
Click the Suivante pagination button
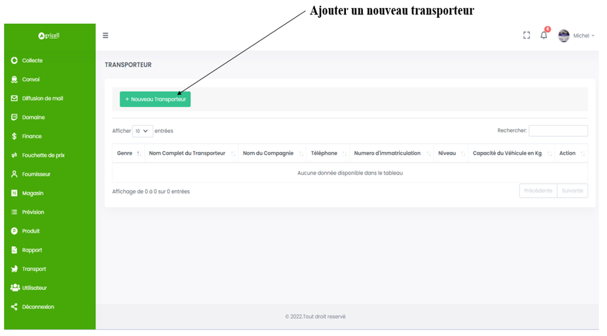[572, 191]
